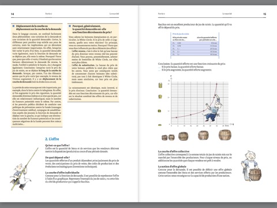This screenshot has width=277, height=208.
Task: Click the "La courbe d'offre individuelle" heading
Action: click(x=62, y=173)
